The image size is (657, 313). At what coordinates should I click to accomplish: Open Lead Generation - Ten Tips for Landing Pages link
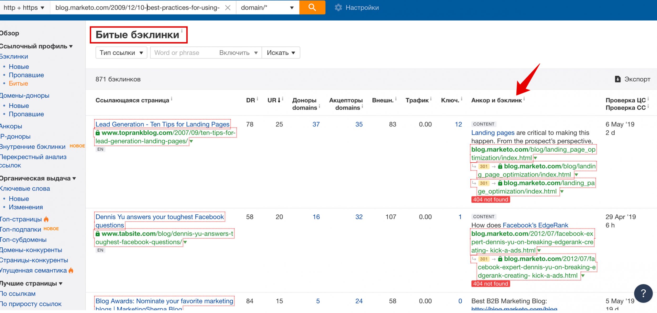162,124
